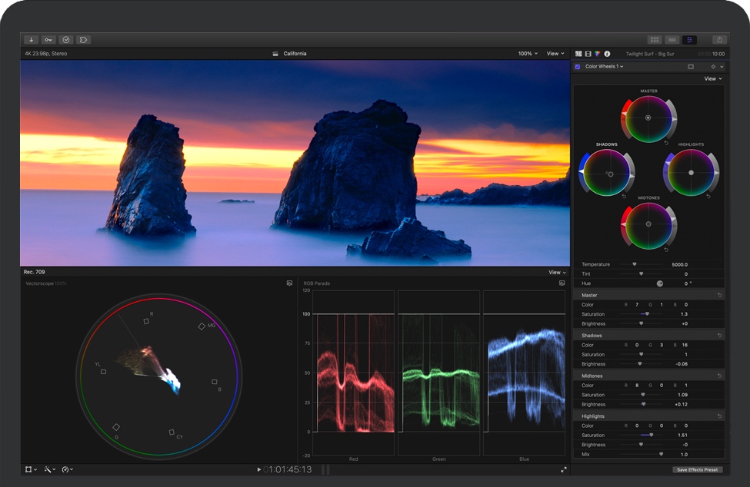Image resolution: width=750 pixels, height=487 pixels.
Task: Reset the Master wheel with its arrow
Action: click(x=666, y=142)
